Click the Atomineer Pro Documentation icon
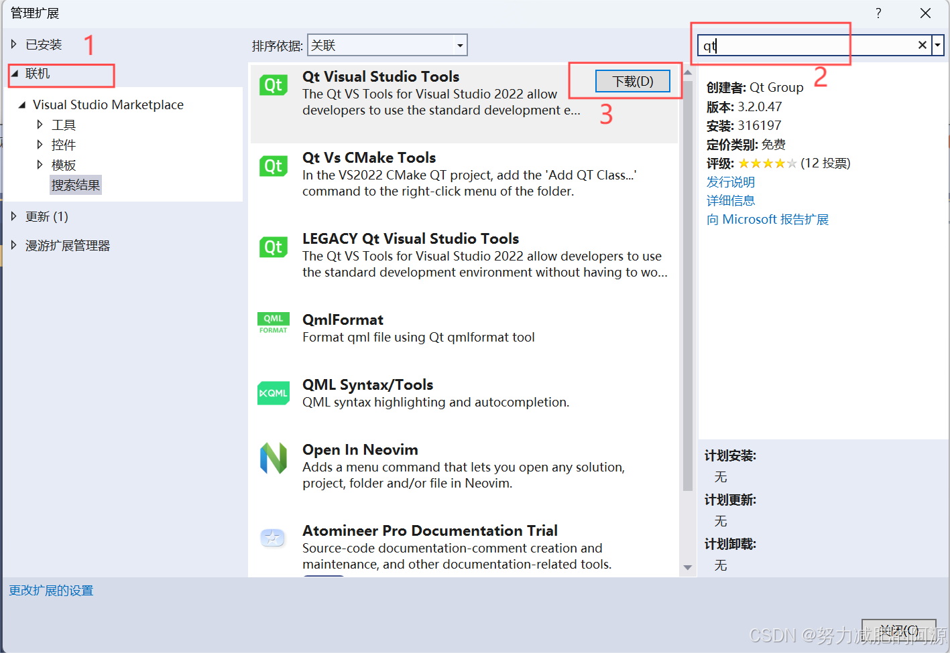950x653 pixels. [273, 537]
